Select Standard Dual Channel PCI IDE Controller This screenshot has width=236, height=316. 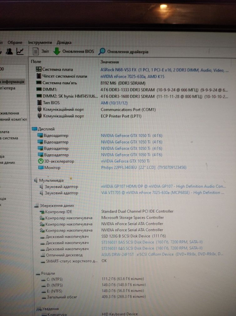(137, 211)
